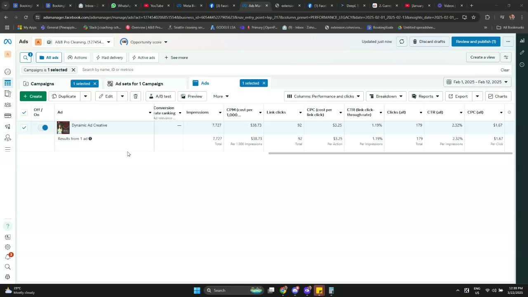Click info icon next to Results from 1 ad
Image resolution: width=528 pixels, height=297 pixels.
tap(90, 139)
